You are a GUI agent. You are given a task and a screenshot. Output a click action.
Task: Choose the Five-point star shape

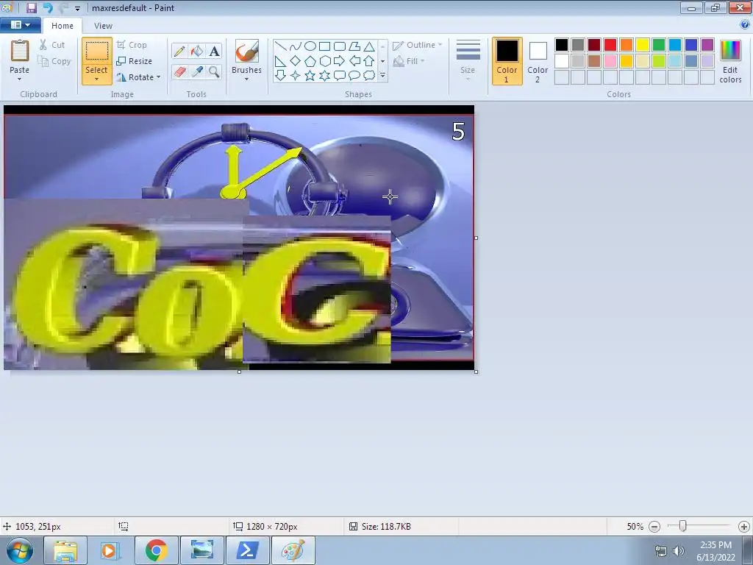pyautogui.click(x=310, y=76)
